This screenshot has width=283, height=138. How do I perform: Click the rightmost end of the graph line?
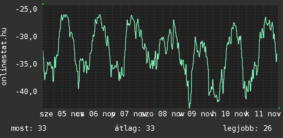point(277,54)
